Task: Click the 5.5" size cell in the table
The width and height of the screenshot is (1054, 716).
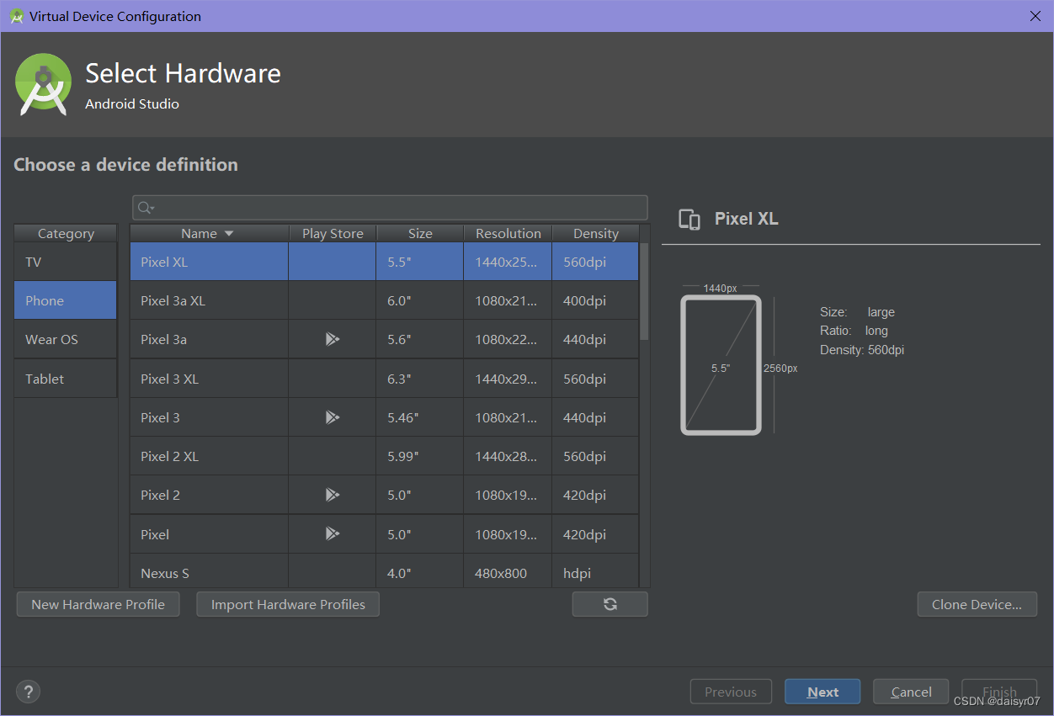Action: point(420,262)
